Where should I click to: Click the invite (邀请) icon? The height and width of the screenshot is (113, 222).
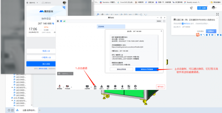95,87
